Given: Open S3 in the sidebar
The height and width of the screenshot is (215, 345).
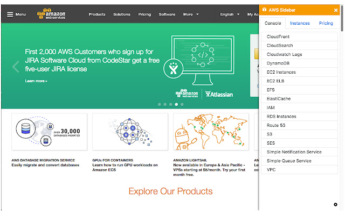Looking at the screenshot, I should [299, 134].
